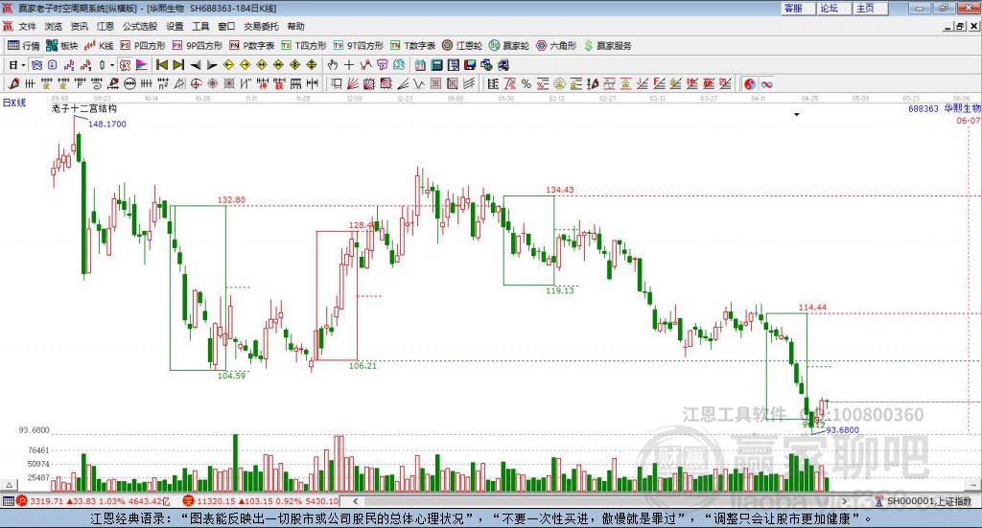
Task: Open the 赢家轮 wheel tool
Action: (x=509, y=46)
